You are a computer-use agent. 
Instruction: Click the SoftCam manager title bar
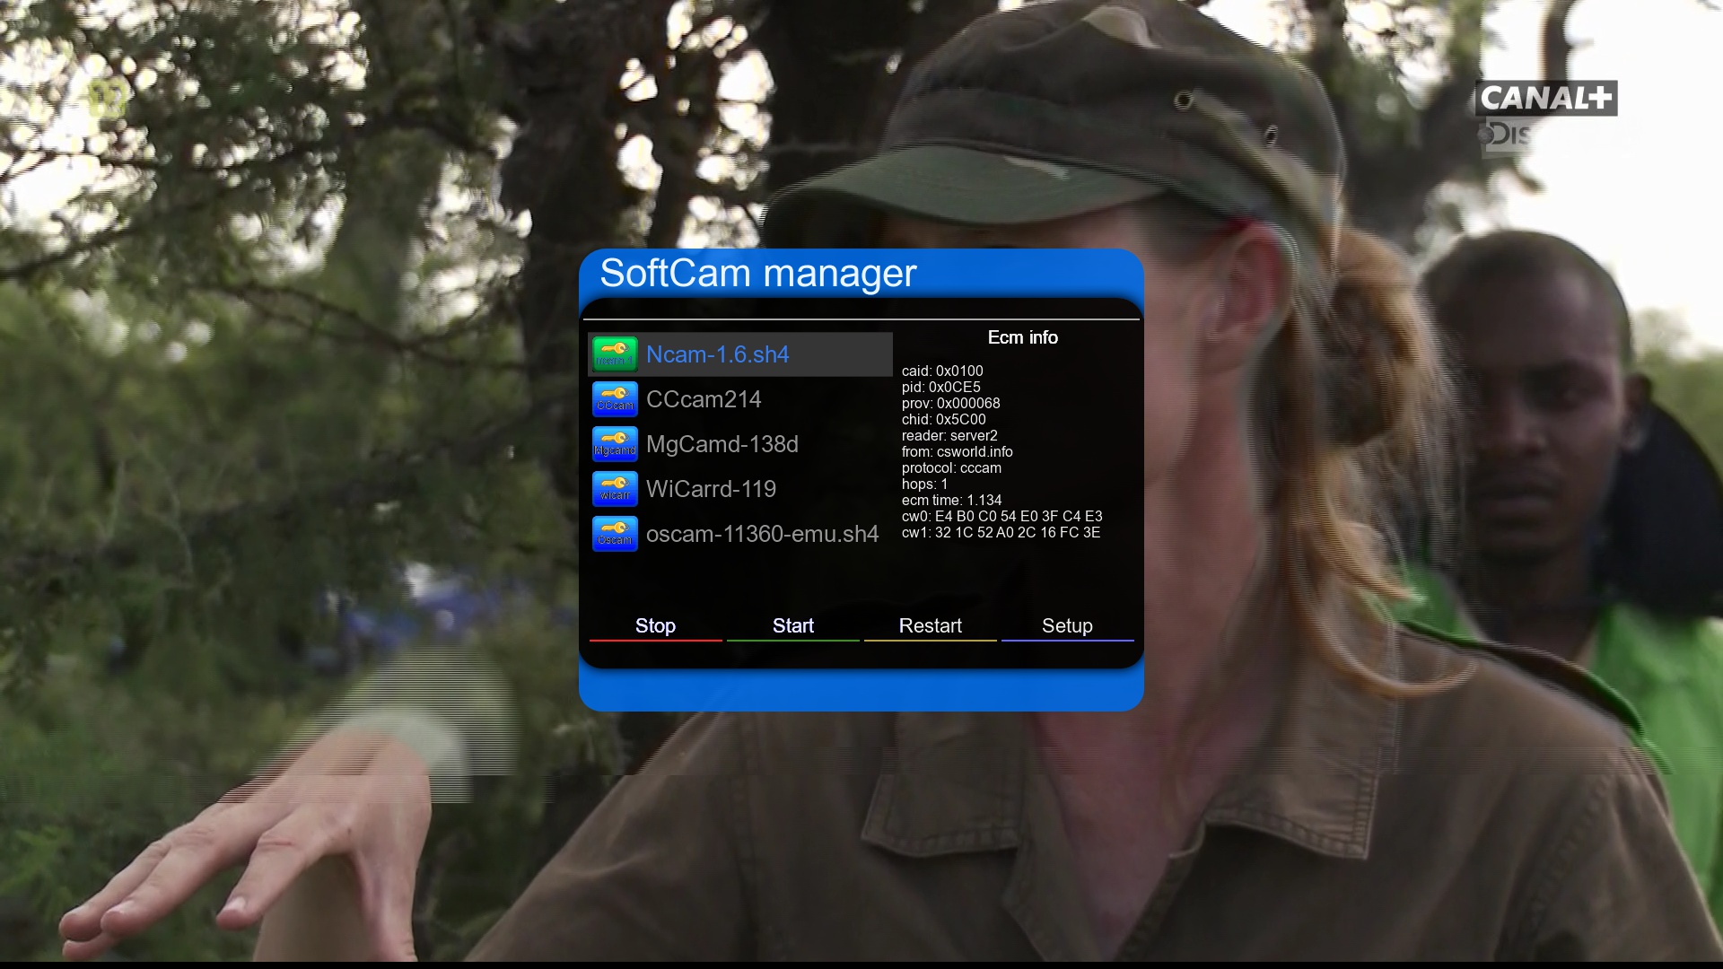758,273
